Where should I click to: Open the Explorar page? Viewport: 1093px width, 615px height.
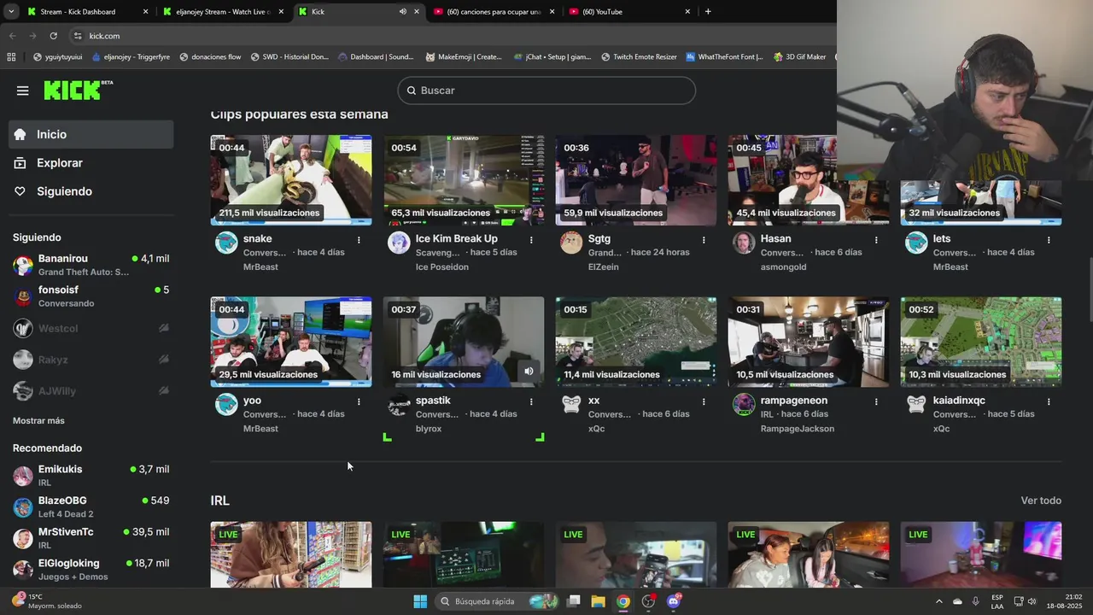click(91, 163)
